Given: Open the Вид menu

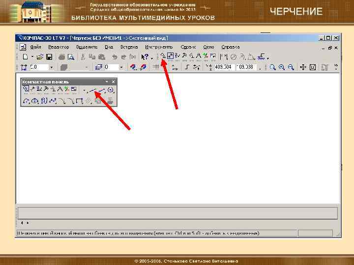Looking at the screenshot, I should [109, 47].
